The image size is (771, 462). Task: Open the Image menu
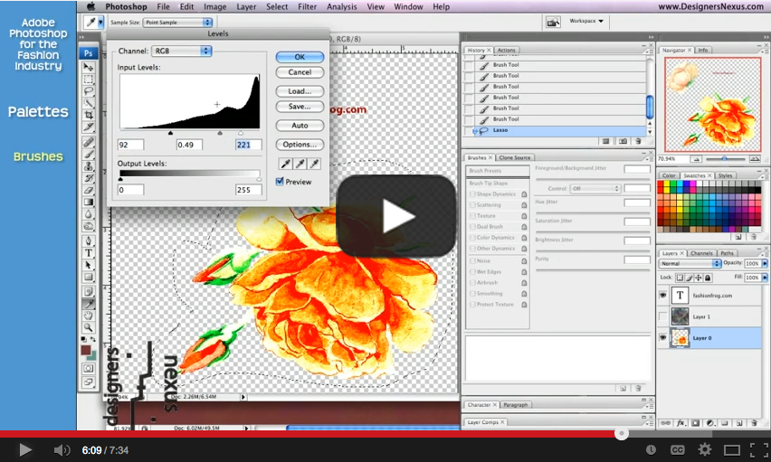coord(214,6)
